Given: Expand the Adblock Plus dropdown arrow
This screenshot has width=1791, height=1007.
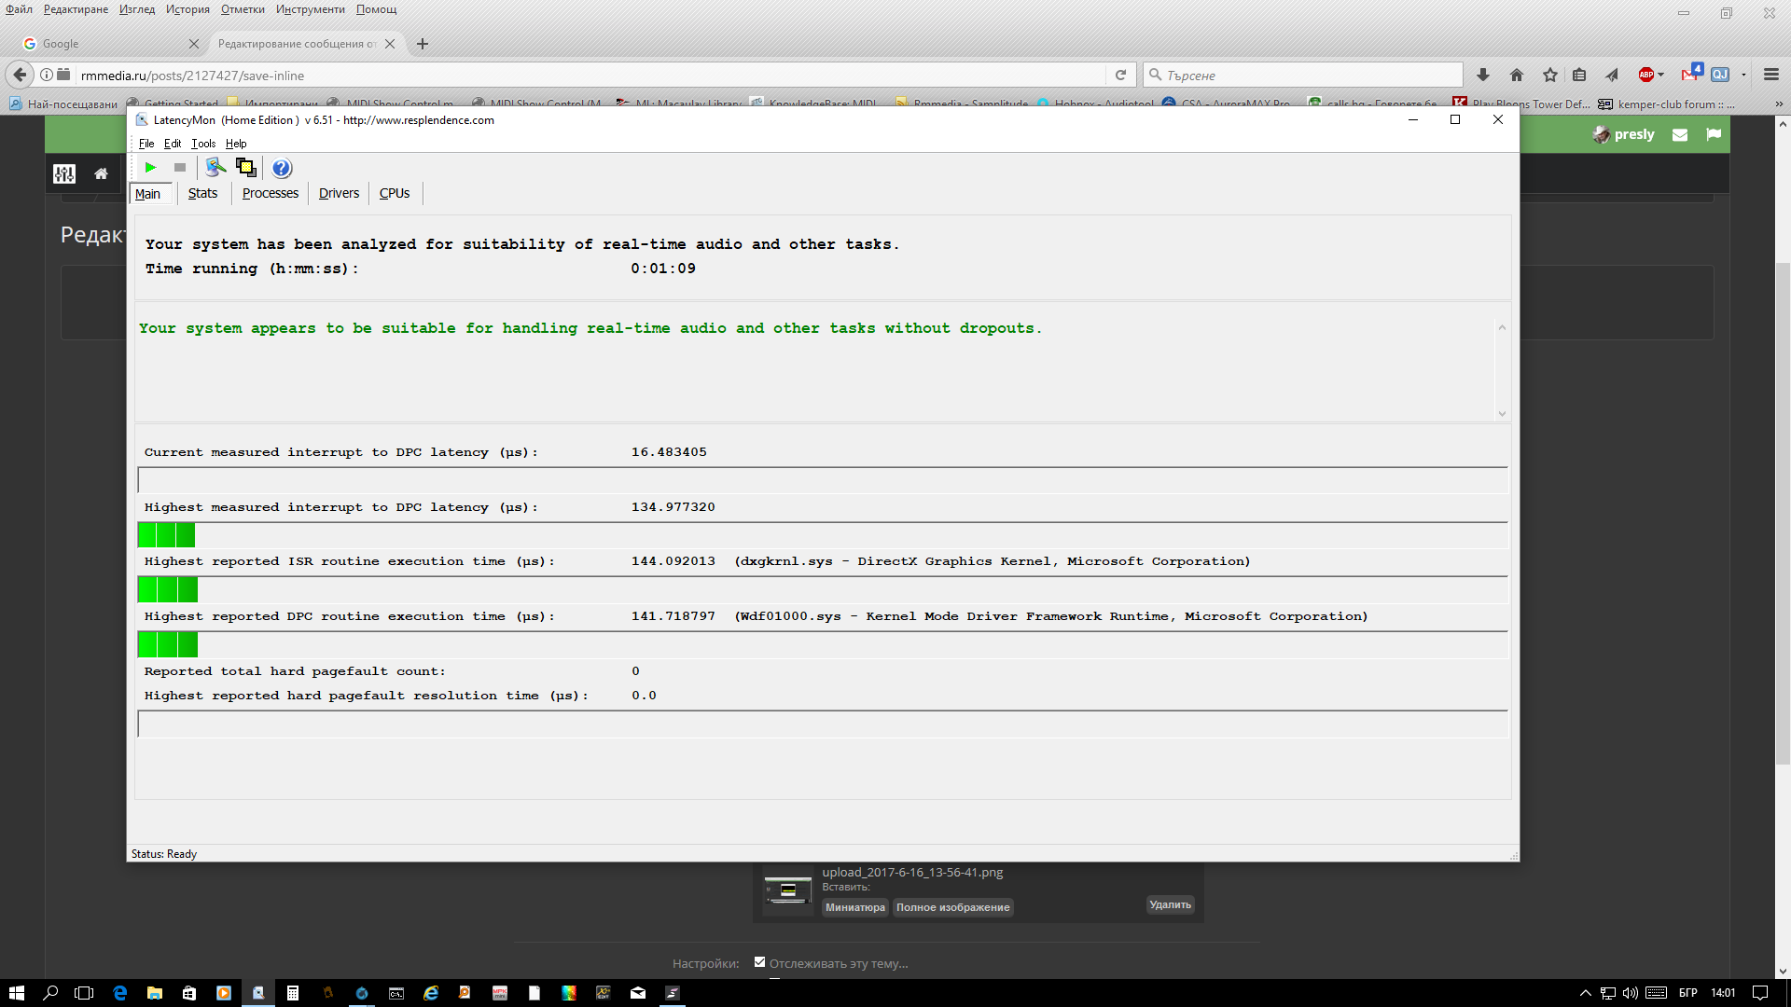Looking at the screenshot, I should coord(1661,75).
